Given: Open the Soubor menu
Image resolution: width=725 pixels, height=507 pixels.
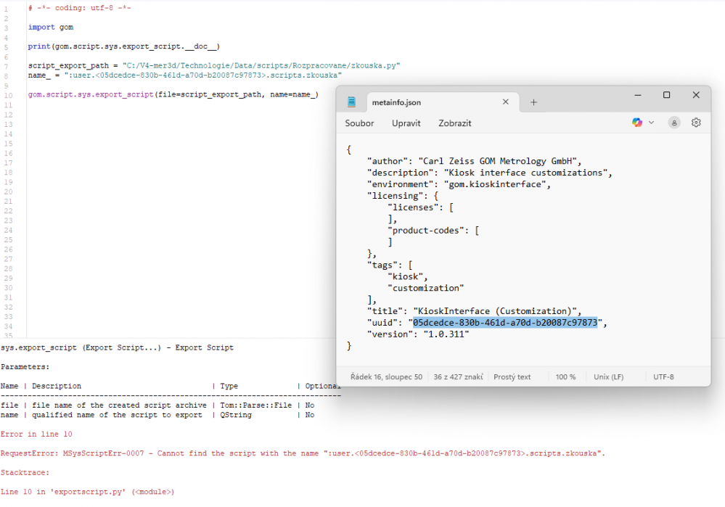Looking at the screenshot, I should tap(359, 123).
